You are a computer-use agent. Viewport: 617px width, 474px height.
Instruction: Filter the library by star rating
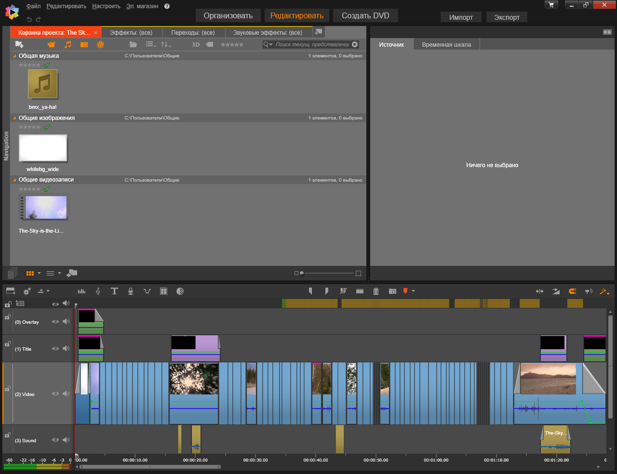[x=232, y=44]
